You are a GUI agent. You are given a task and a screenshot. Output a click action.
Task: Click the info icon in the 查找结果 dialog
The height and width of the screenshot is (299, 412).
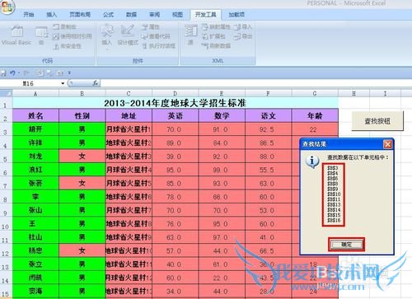(x=312, y=161)
